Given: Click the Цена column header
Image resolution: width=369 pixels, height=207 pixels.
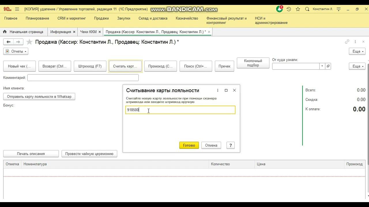Looking at the screenshot, I should pyautogui.click(x=300, y=164).
